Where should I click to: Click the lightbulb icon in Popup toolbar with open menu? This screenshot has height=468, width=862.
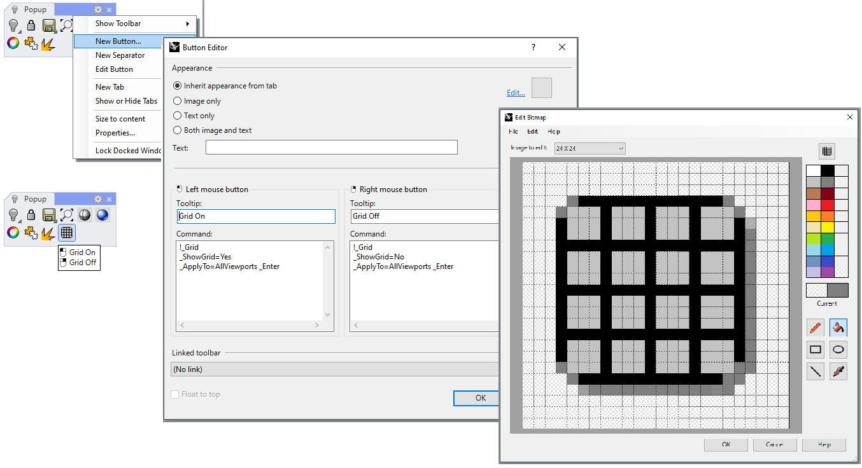pyautogui.click(x=13, y=26)
